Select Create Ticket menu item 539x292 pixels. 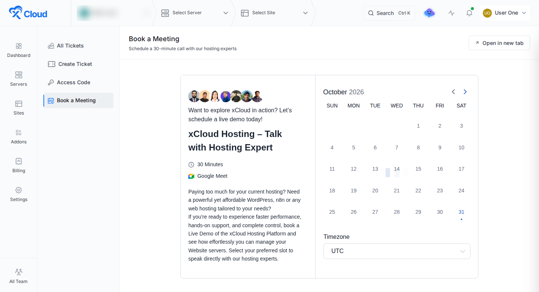78,64
